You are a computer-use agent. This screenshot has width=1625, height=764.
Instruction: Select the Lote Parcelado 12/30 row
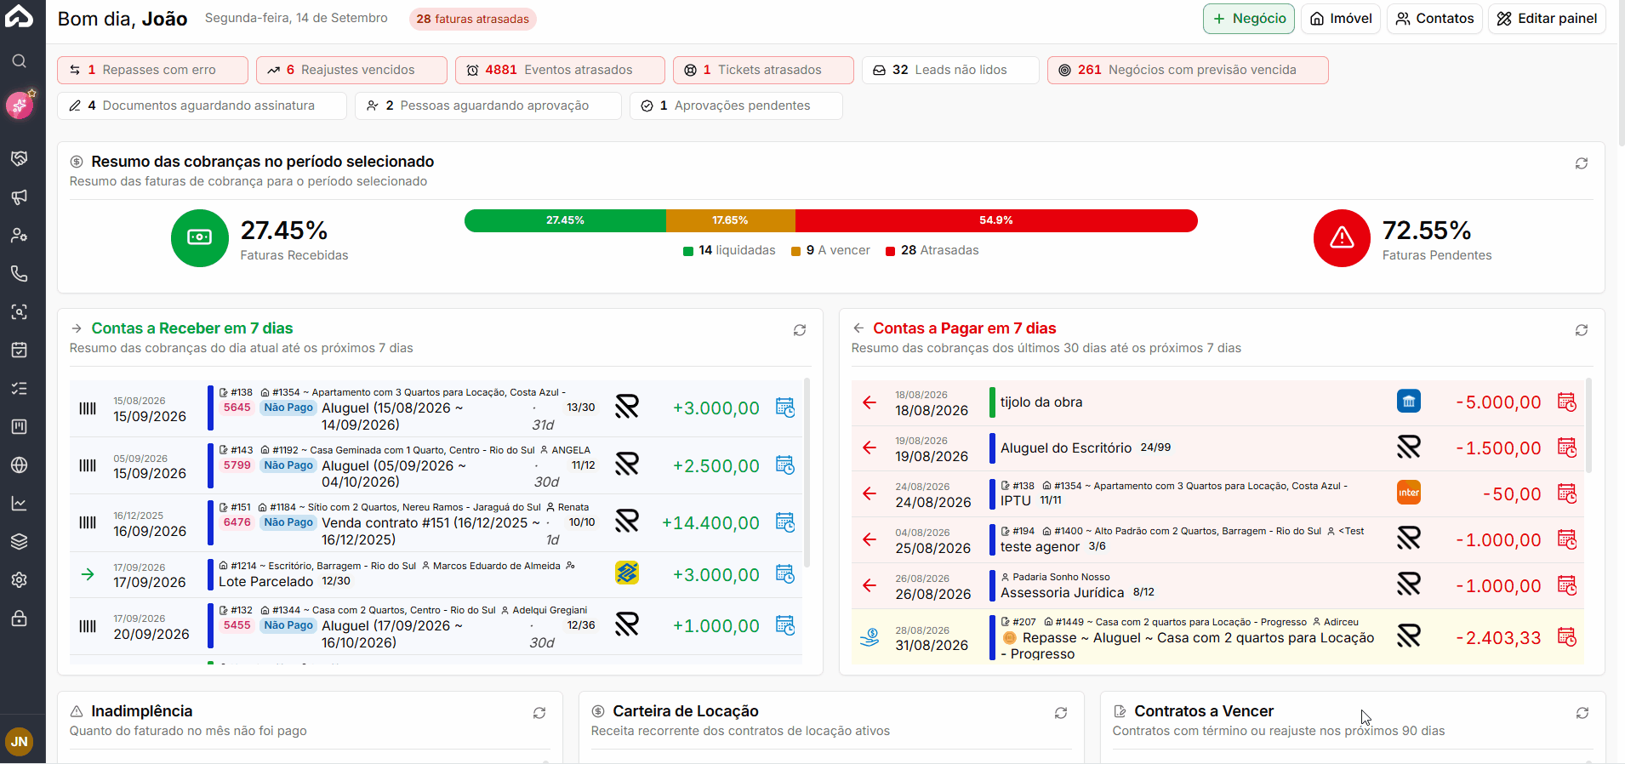coord(436,574)
